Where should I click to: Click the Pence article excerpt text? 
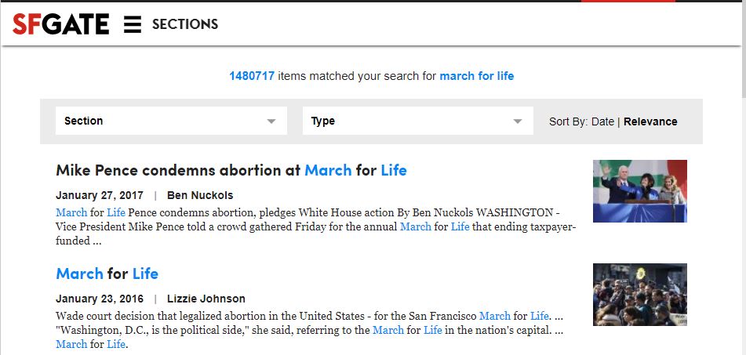(x=316, y=226)
